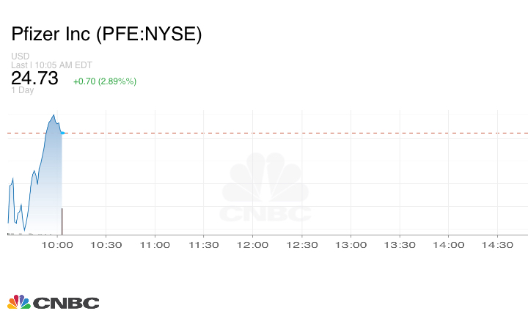Screen dimensions: 528x330
Task: Click the 12:30 time axis label
Action: [x=301, y=245]
